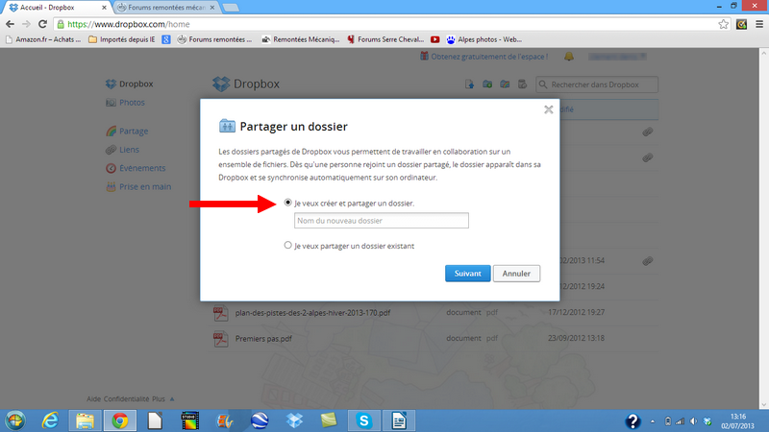
Task: Click the Confidentialité footer link
Action: coord(126,398)
